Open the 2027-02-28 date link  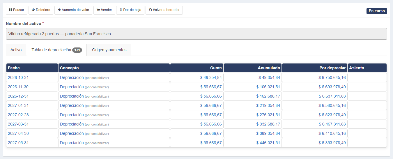coord(18,115)
